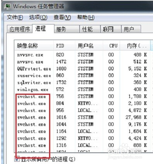153x164 pixels.
Task: Open the 查看(V) menu
Action: [x=62, y=17]
